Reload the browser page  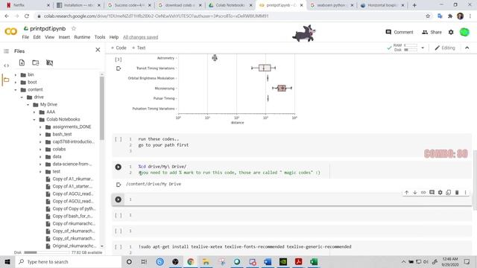click(27, 16)
